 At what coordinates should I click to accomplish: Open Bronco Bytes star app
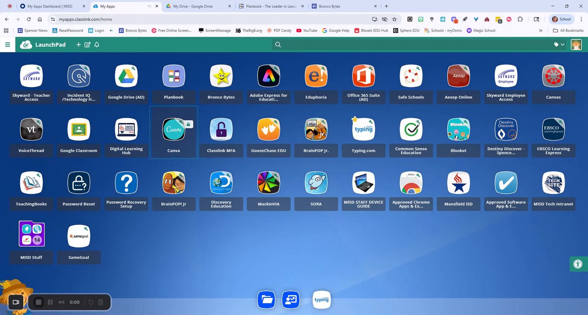click(221, 76)
